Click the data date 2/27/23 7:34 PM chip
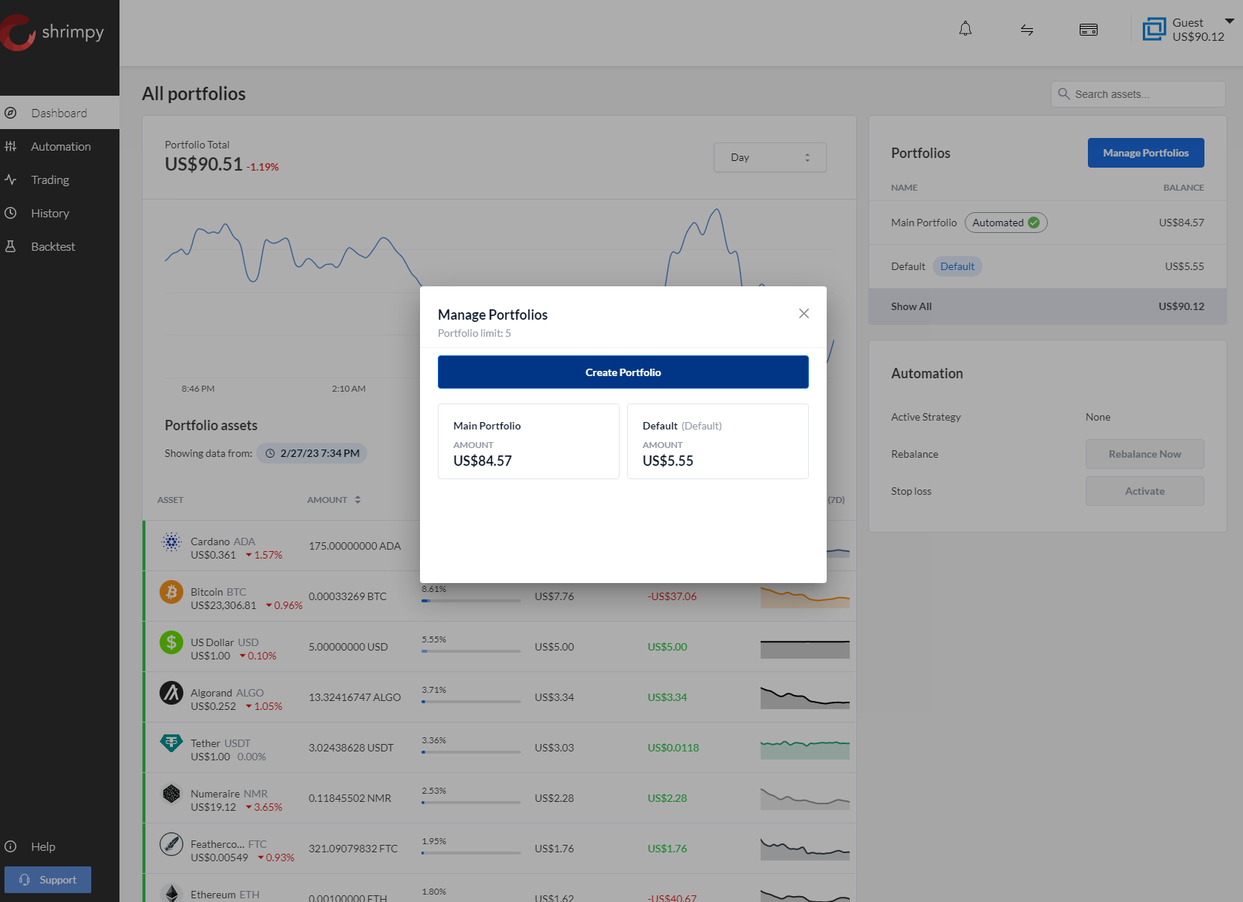The image size is (1243, 902). [x=312, y=453]
